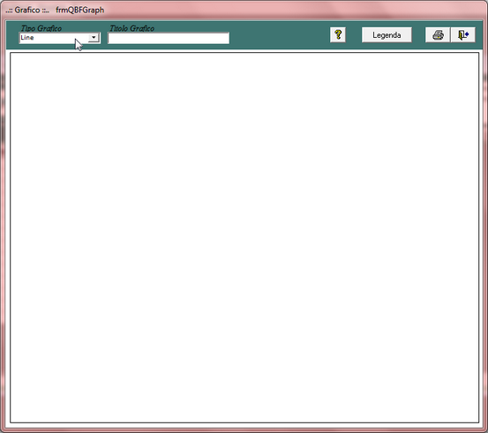Expand the Tipo Grafico dropdown arrow
488x433 pixels.
94,38
